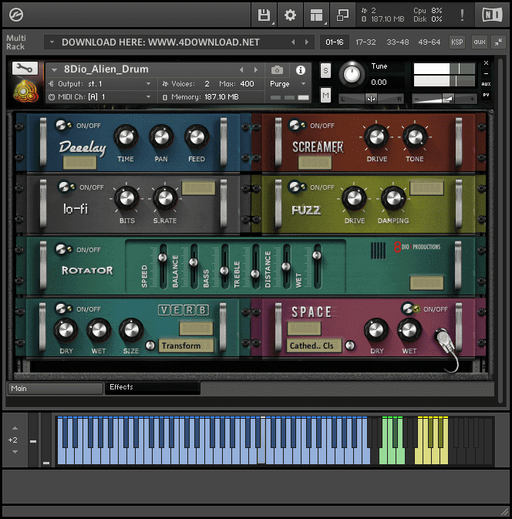This screenshot has width=512, height=519.
Task: Select rack page 49-64
Action: point(429,42)
